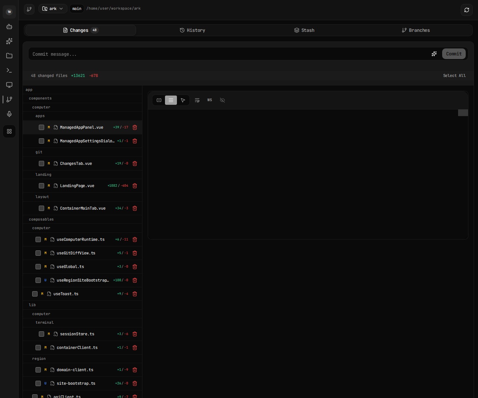The image size is (478, 398).
Task: Toggle the WS whitespace option
Action: point(209,100)
